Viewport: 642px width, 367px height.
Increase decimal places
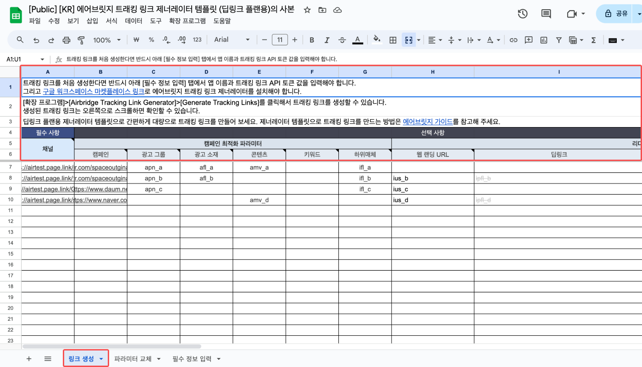click(182, 40)
